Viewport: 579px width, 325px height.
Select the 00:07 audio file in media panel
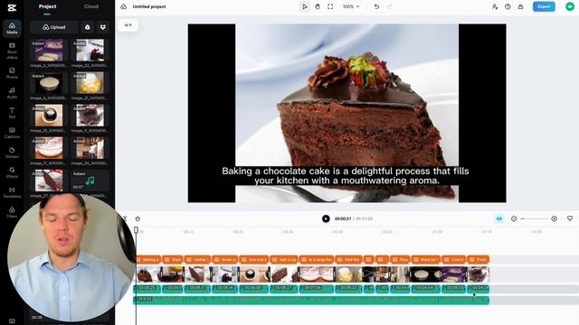click(x=90, y=181)
